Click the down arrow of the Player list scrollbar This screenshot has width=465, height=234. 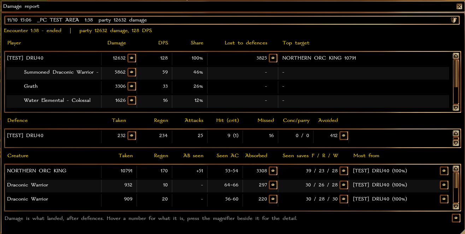click(456, 108)
